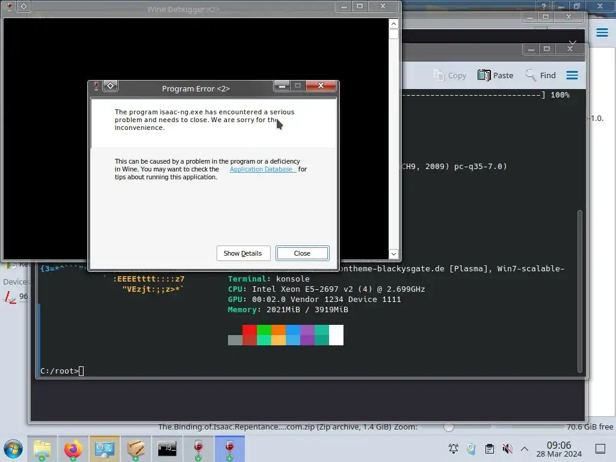Screen dimensions: 616x462
Task: Switch to the highlighted Wine taskbar entry
Action: (x=229, y=449)
